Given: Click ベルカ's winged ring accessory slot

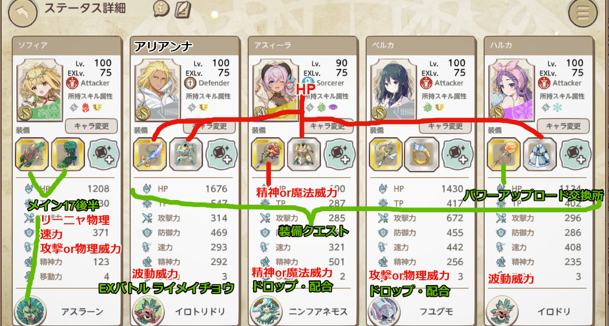Looking at the screenshot, I should 422,154.
